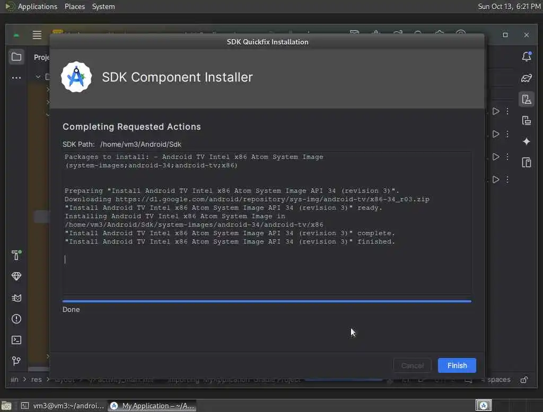This screenshot has width=543, height=412.
Task: Click the installation progress bar
Action: [267, 301]
